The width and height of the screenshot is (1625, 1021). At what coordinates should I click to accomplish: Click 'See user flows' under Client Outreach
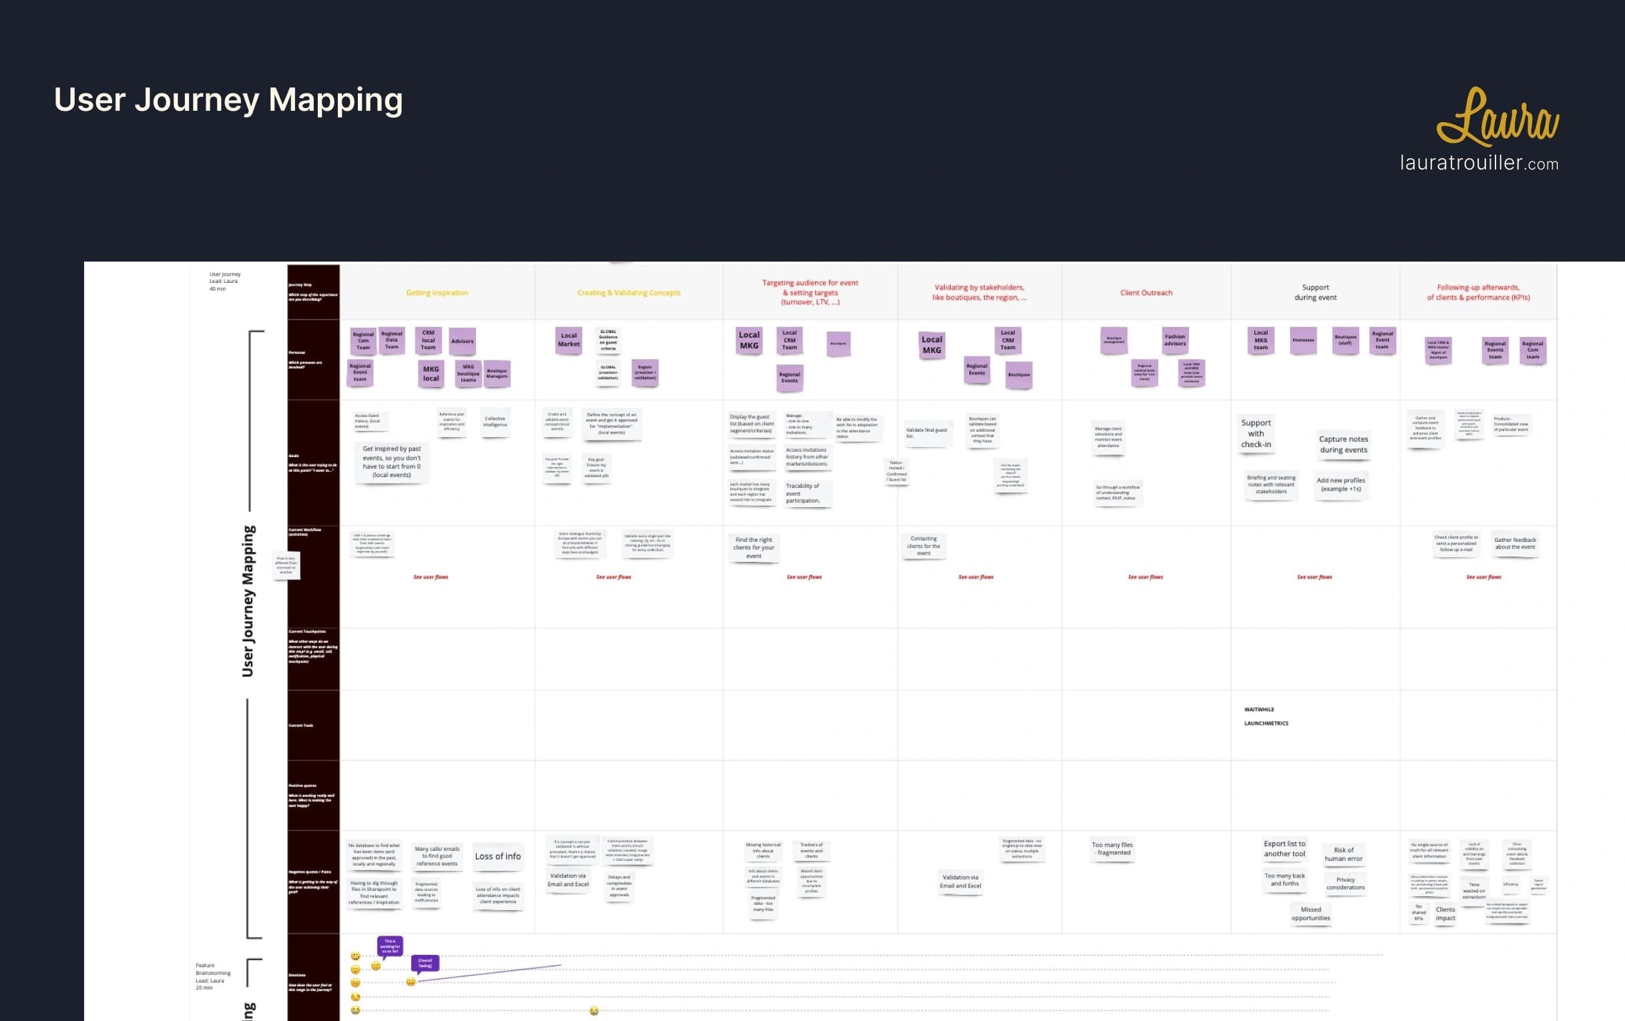pyautogui.click(x=1145, y=577)
